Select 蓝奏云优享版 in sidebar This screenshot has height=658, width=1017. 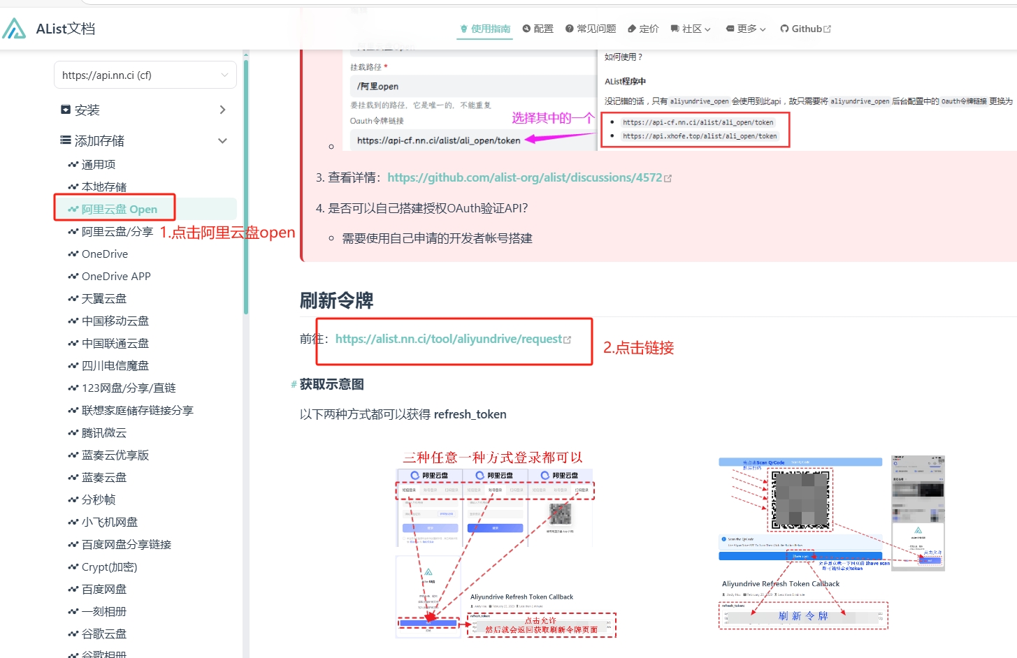pyautogui.click(x=115, y=455)
